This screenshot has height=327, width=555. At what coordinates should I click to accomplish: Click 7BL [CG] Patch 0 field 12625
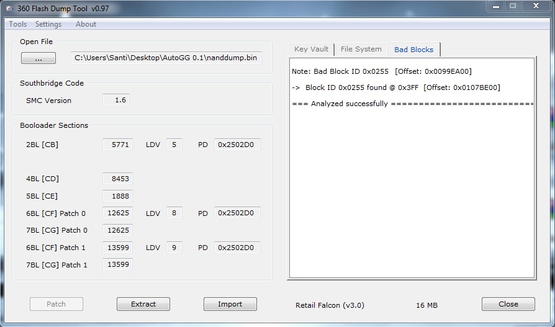[117, 230]
